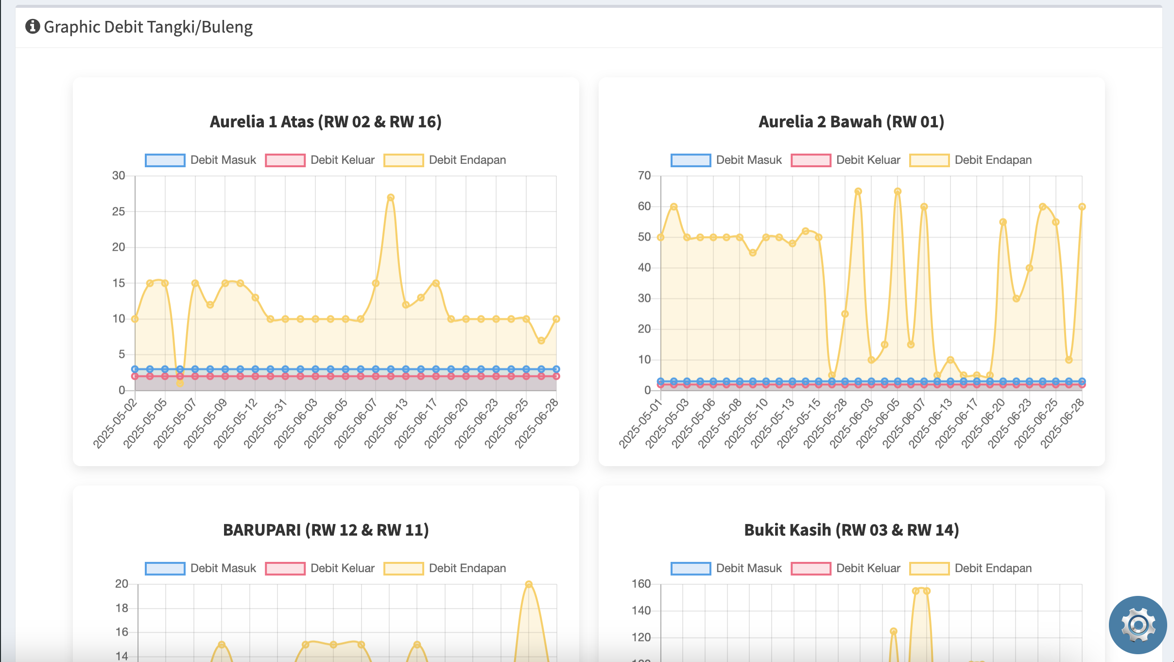
Task: Toggle Debit Endapan legend in Aurelia 1 Atas chart
Action: (x=445, y=160)
